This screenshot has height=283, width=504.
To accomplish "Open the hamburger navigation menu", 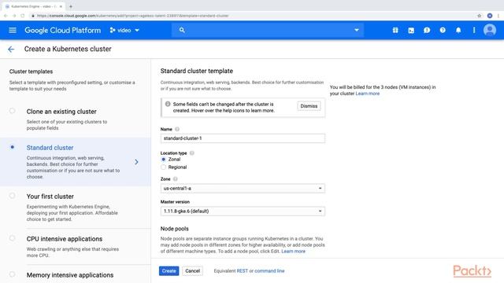I will pyautogui.click(x=13, y=30).
